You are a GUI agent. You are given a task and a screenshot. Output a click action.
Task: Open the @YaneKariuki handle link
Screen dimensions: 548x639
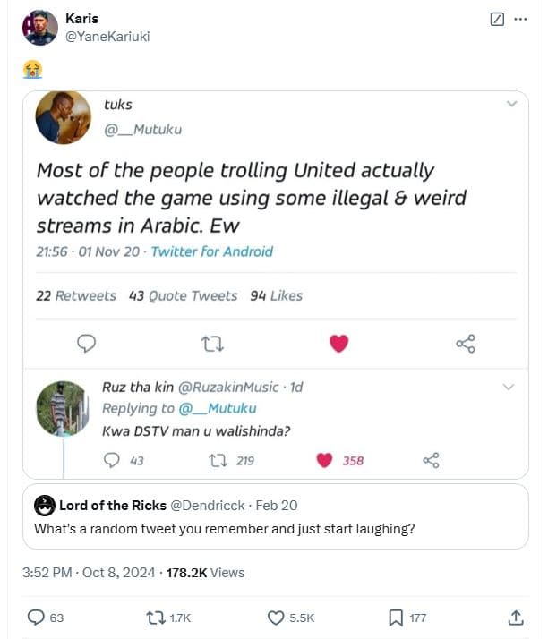108,36
